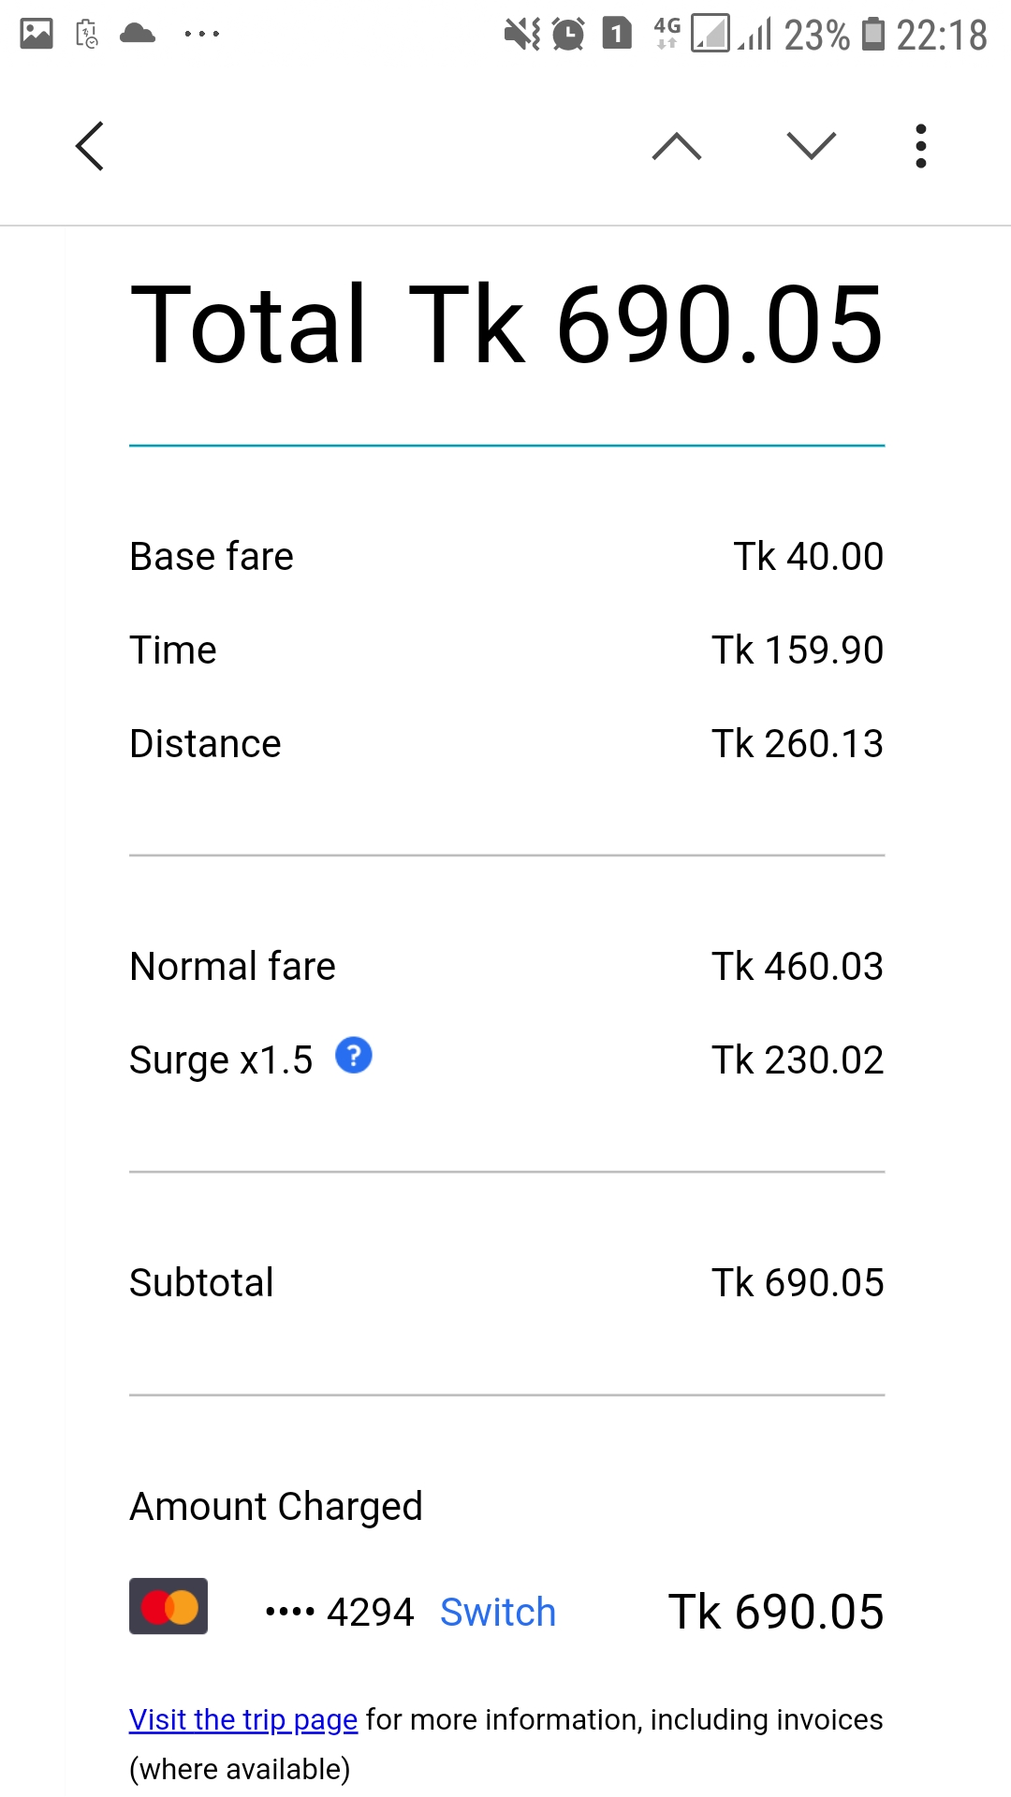Open the 'Visit the trip page' link
The width and height of the screenshot is (1011, 1797).
pos(243,1720)
